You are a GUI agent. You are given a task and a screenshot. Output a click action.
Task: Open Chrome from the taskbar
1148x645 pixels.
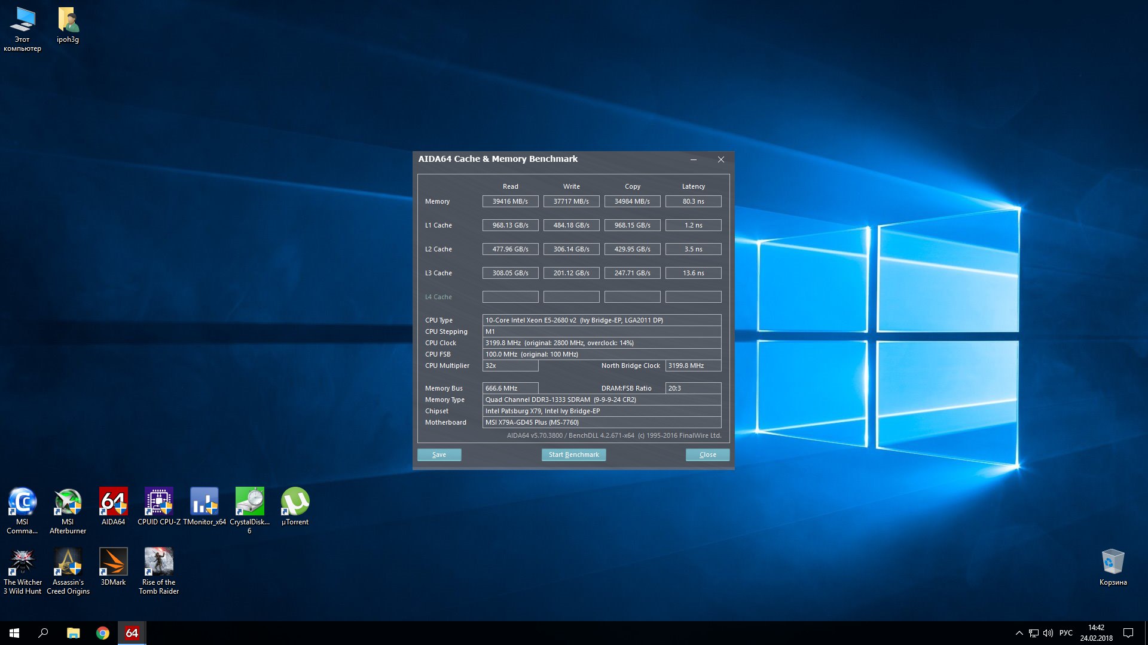(103, 633)
